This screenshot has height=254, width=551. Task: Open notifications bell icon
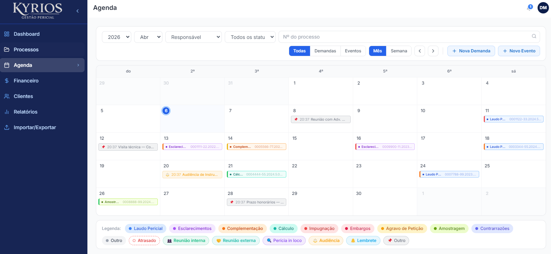[x=529, y=8]
